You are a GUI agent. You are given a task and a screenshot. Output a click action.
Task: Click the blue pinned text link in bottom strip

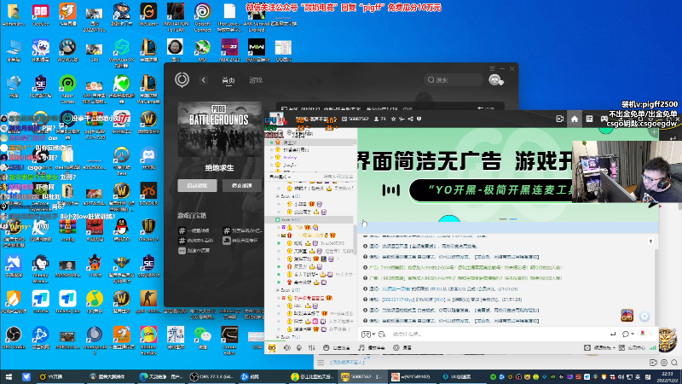(347, 362)
